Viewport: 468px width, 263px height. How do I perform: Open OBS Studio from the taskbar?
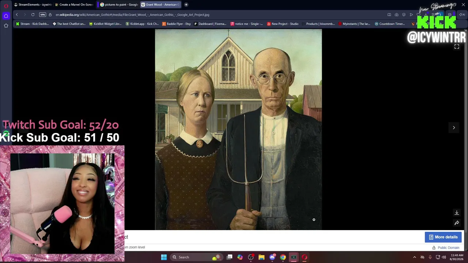(x=251, y=257)
